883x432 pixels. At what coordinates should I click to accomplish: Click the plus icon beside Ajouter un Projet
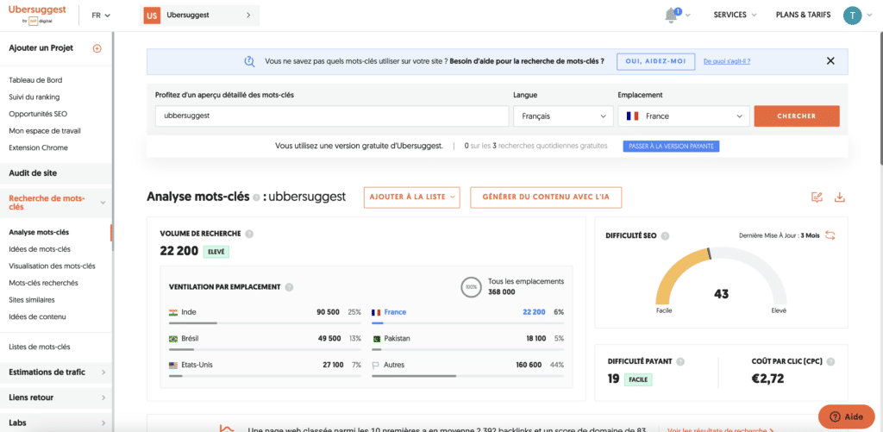click(97, 48)
